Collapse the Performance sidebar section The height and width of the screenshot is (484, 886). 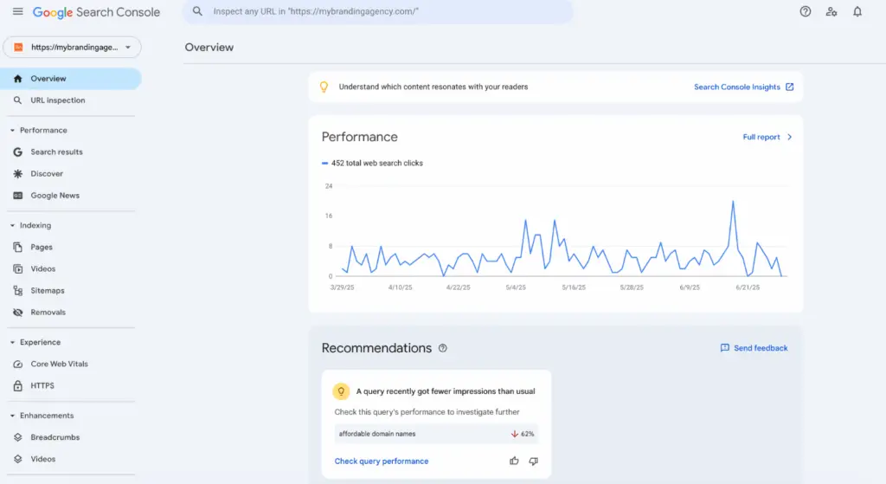pyautogui.click(x=12, y=131)
